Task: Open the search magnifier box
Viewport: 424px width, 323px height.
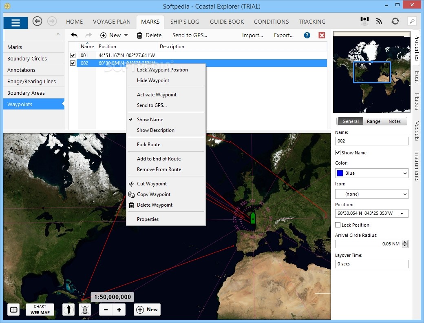Action: pos(412,21)
